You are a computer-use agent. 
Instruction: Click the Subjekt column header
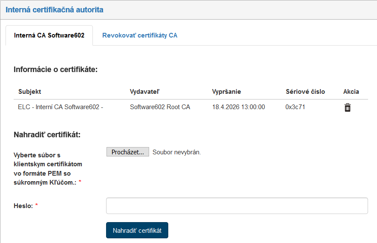pyautogui.click(x=30, y=92)
